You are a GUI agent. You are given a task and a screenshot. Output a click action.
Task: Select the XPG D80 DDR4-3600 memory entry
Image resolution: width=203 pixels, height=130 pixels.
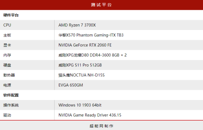(92, 55)
